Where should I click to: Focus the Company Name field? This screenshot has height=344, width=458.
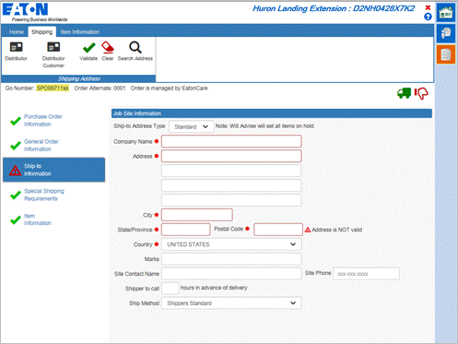(x=231, y=141)
